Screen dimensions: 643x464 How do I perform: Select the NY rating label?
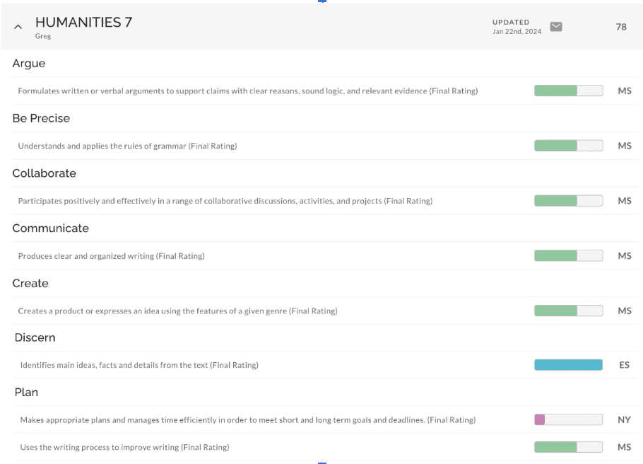coord(623,419)
